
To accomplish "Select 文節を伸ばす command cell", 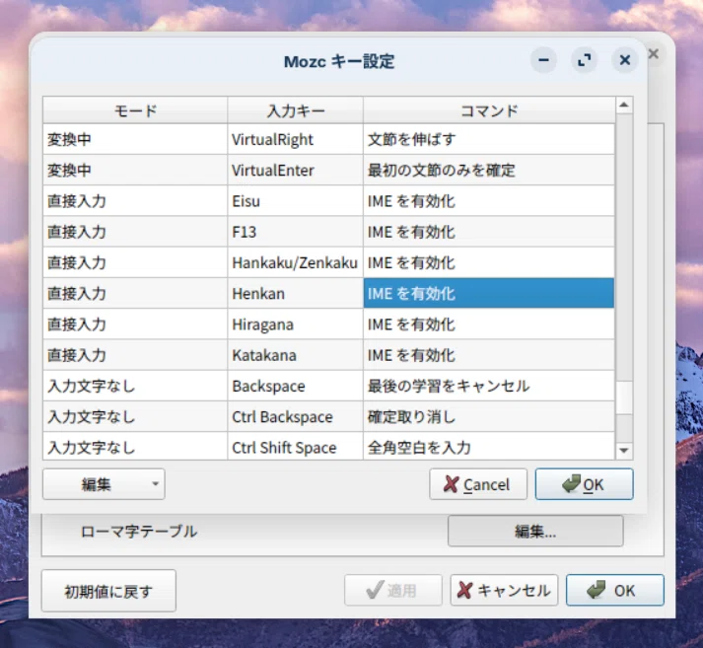I will 489,139.
